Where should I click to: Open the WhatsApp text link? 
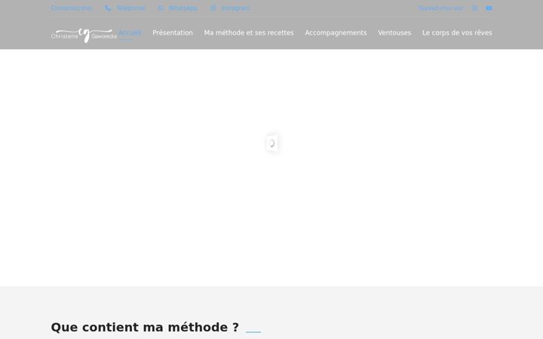coord(183,8)
